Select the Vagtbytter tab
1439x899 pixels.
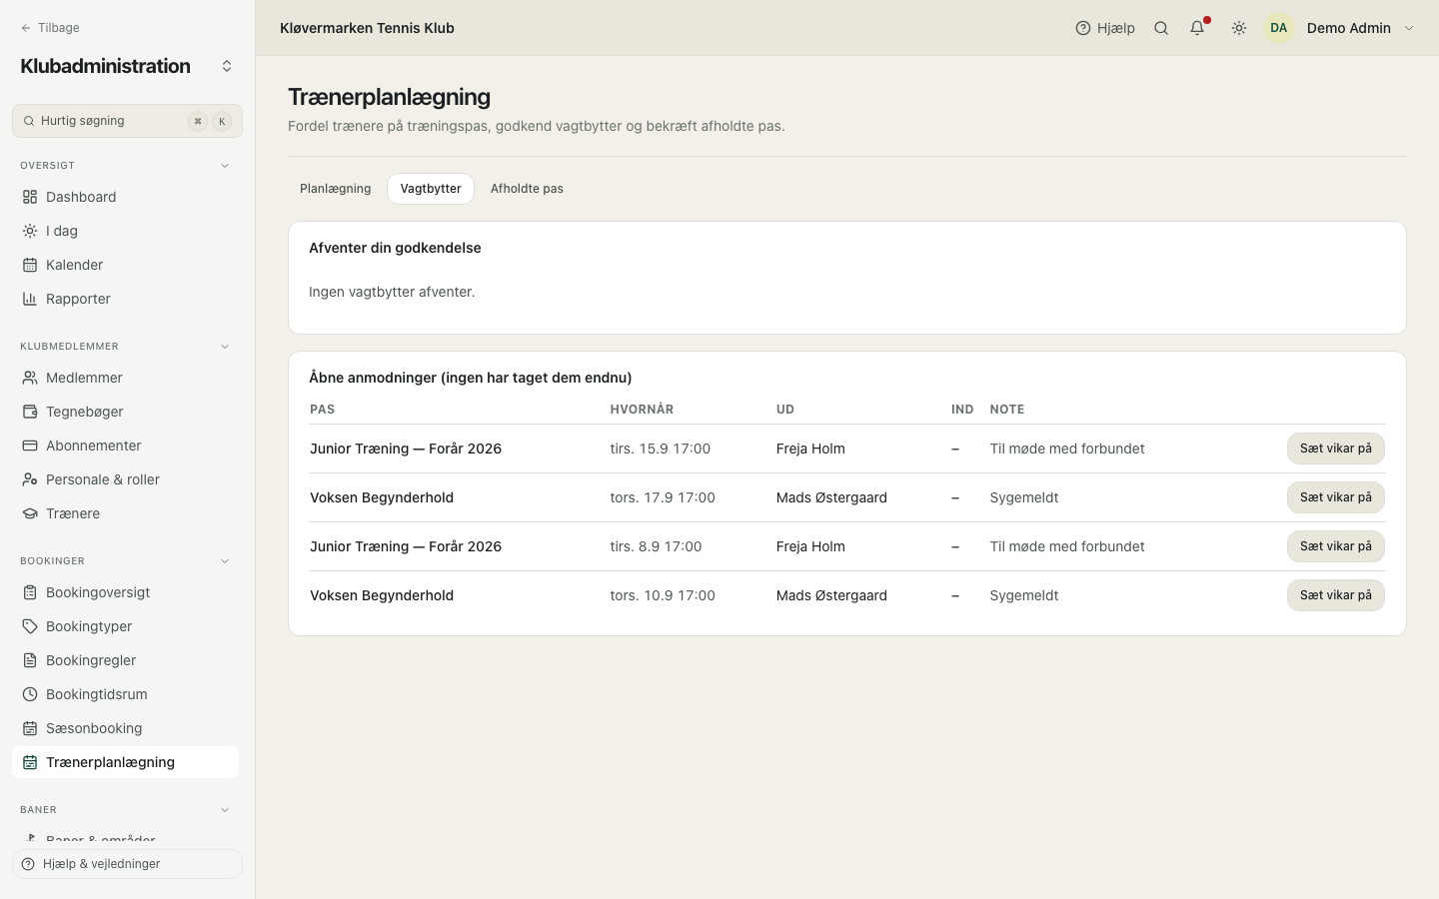point(431,189)
